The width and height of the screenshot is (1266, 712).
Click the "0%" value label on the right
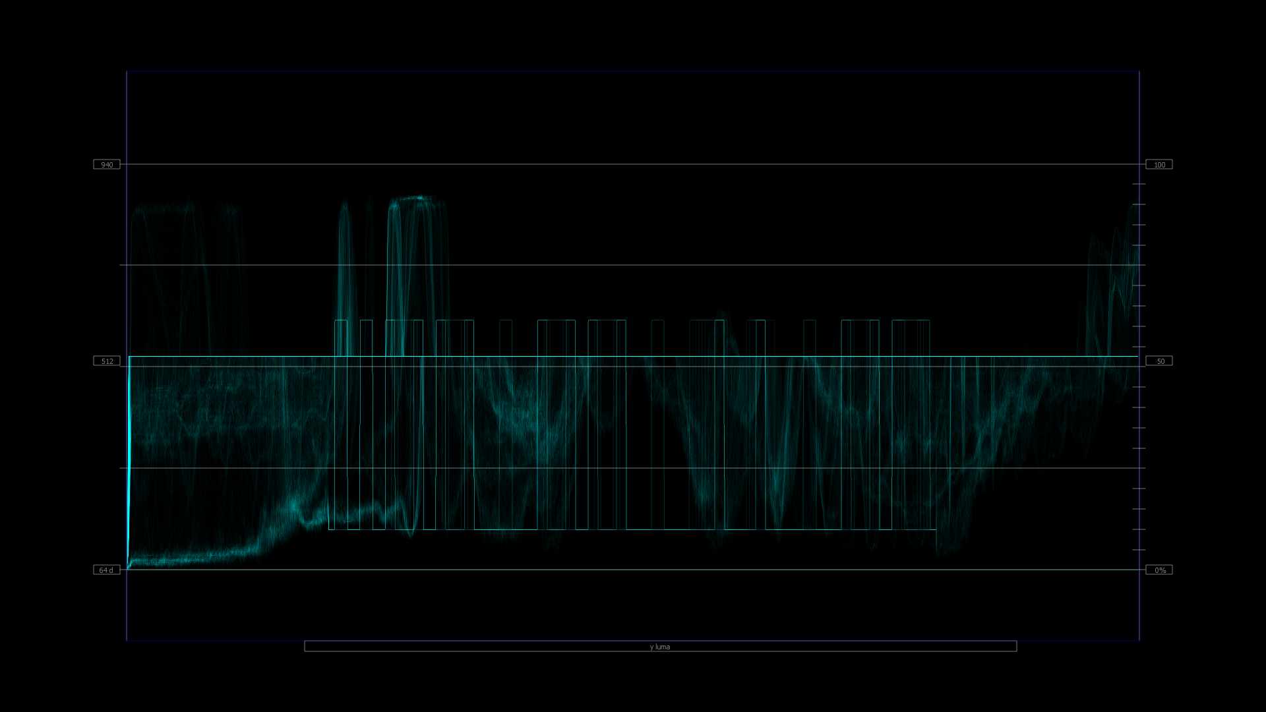[1160, 570]
